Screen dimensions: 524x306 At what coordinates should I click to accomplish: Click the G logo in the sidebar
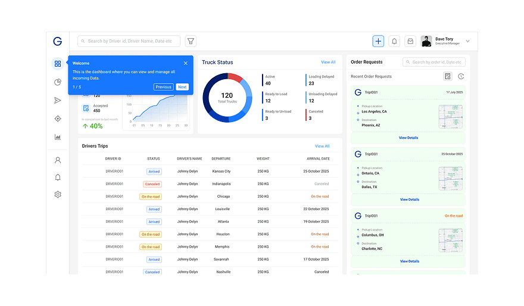pos(58,41)
